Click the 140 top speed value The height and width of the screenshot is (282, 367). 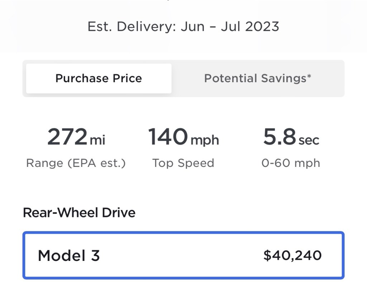(x=168, y=137)
